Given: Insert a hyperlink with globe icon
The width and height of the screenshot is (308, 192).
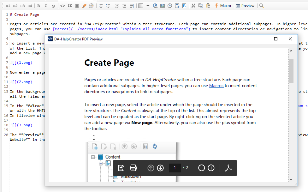Looking at the screenshot, I should point(155,6).
